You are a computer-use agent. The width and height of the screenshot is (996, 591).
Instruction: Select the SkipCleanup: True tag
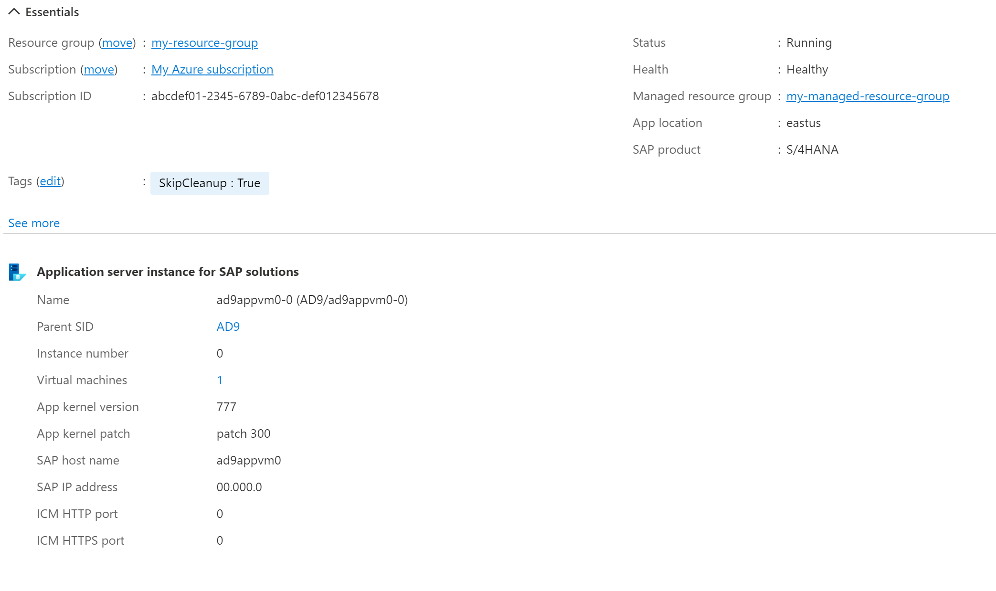[x=210, y=183]
